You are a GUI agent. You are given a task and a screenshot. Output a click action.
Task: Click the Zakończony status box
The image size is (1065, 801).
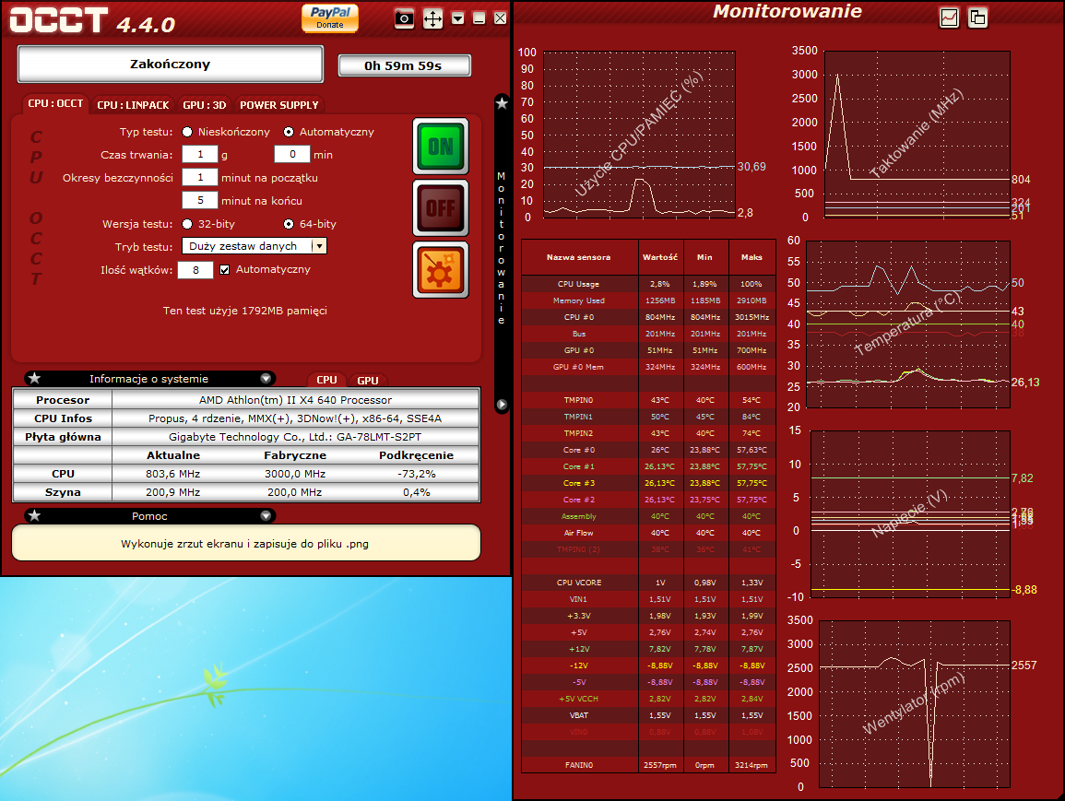pos(171,65)
